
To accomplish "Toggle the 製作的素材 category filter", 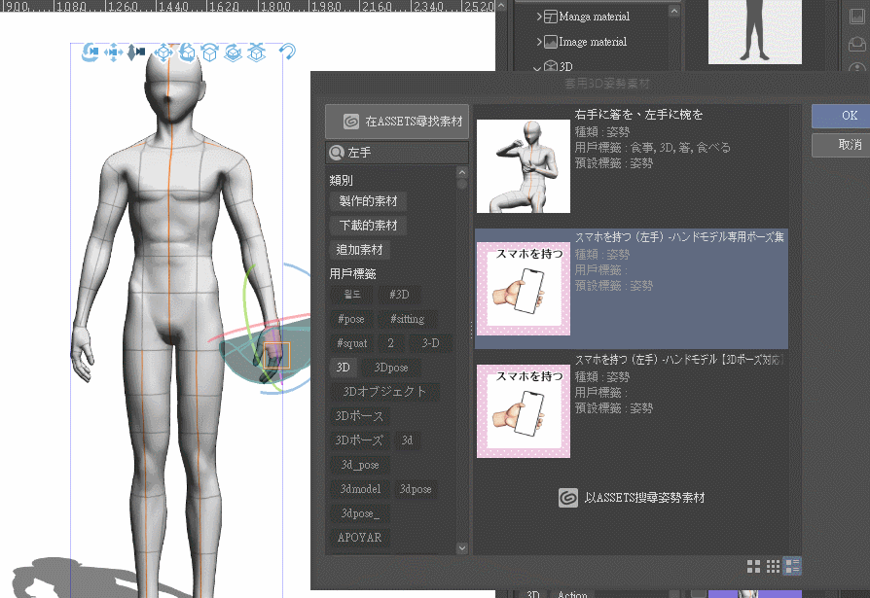I will pos(369,201).
